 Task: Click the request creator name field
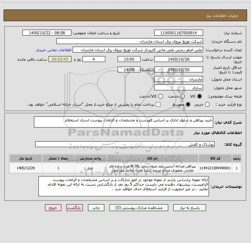(138, 50)
